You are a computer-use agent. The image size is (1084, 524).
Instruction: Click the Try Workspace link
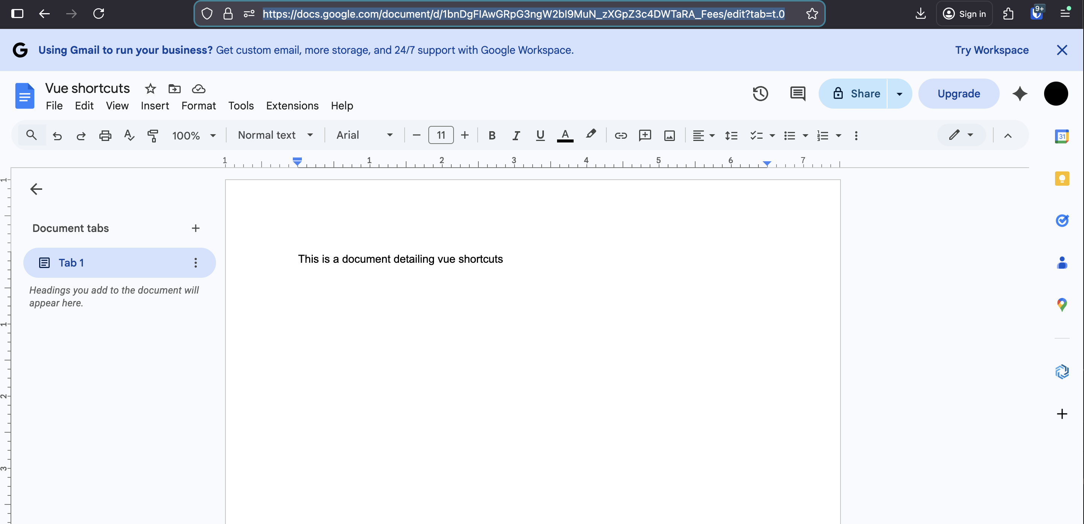tap(991, 50)
